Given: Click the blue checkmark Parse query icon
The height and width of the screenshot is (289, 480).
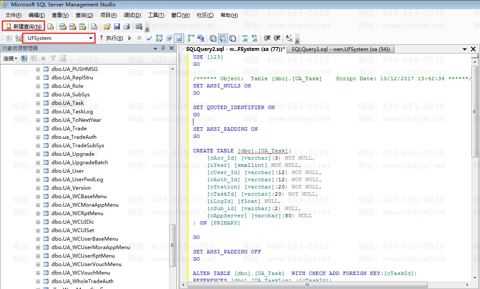Looking at the screenshot, I should coord(149,38).
